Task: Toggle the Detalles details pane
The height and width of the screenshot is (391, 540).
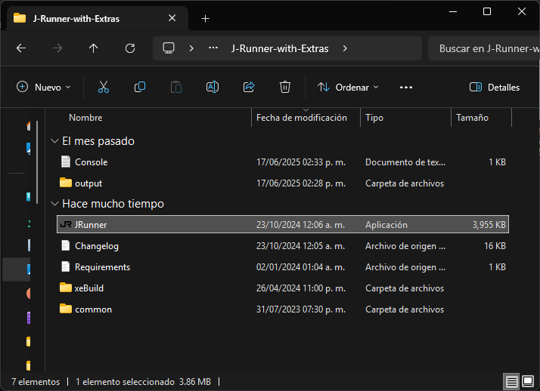Action: tap(495, 88)
